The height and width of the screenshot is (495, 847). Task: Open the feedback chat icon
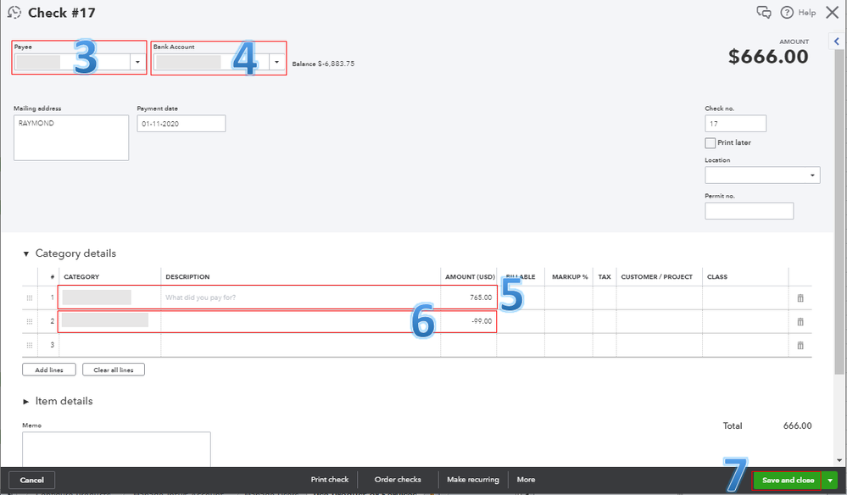pyautogui.click(x=764, y=12)
